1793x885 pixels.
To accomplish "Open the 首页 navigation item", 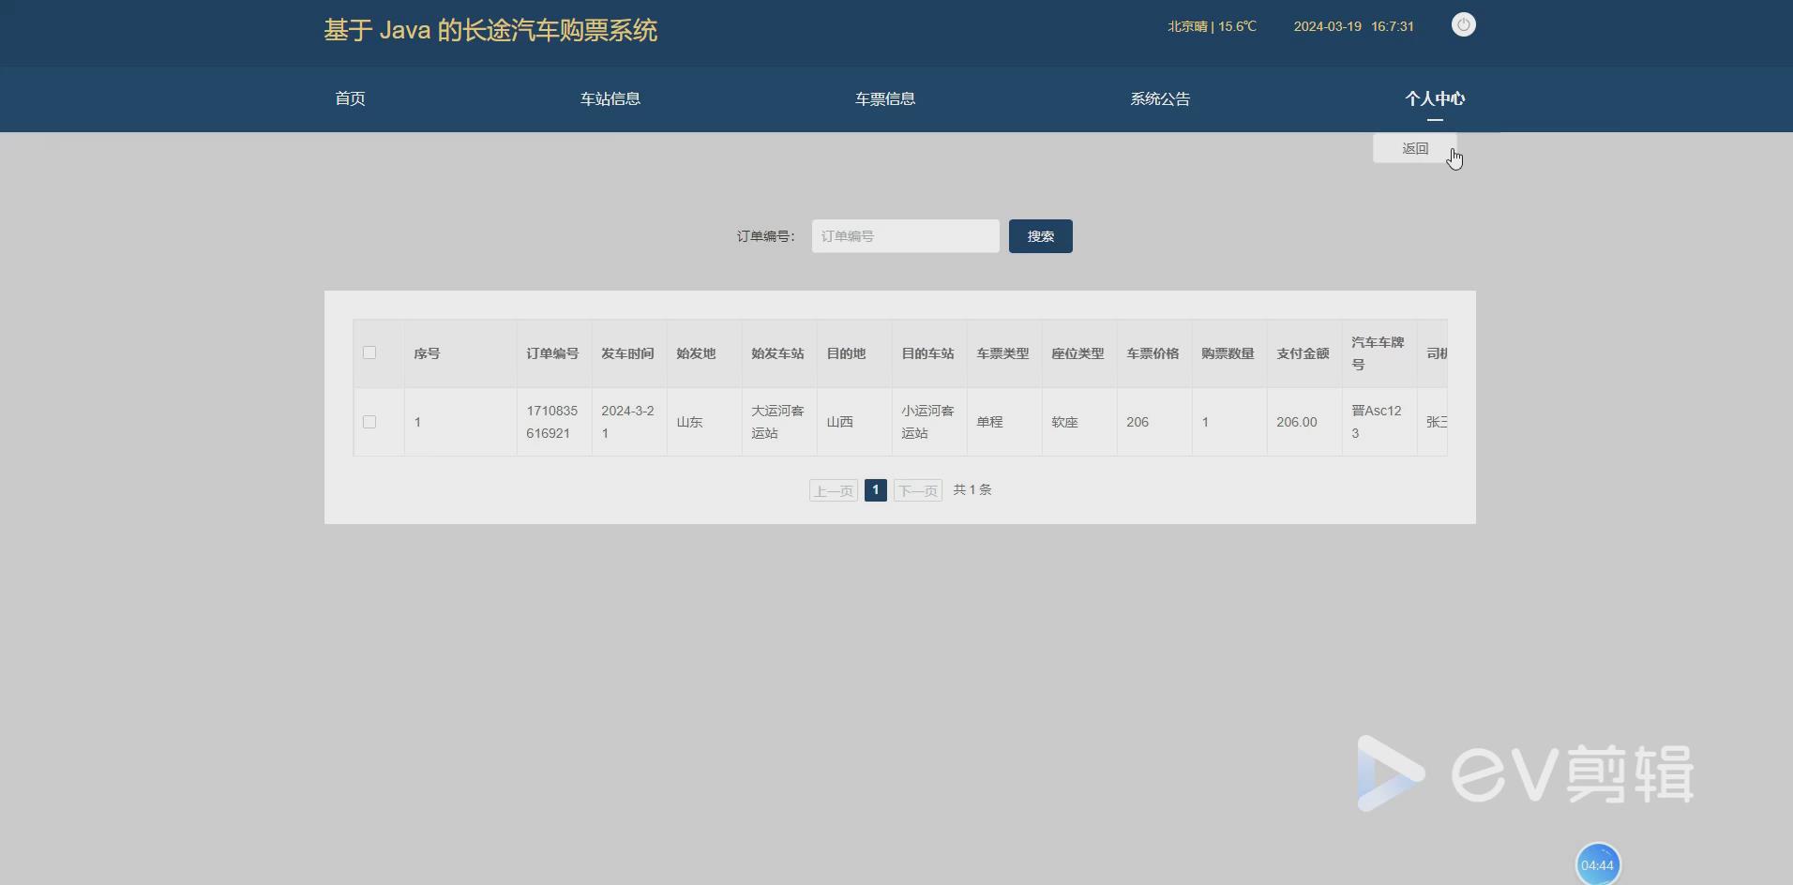I will pyautogui.click(x=350, y=98).
